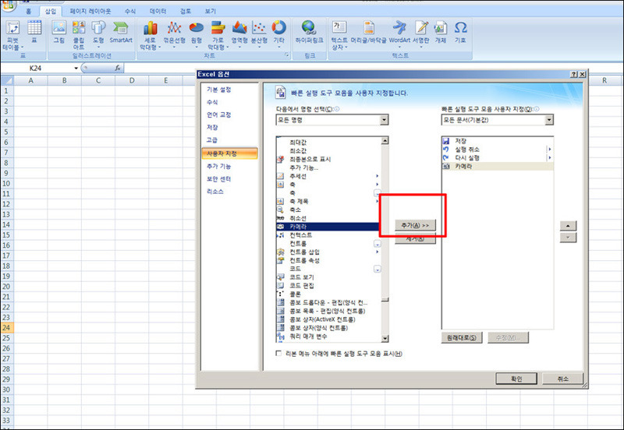Open the 도형 (Shapes) gallery

click(98, 34)
